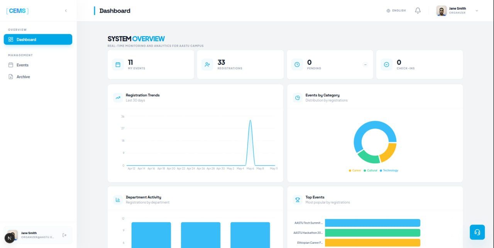
Task: Click the Registration Trends title
Action: click(x=142, y=95)
